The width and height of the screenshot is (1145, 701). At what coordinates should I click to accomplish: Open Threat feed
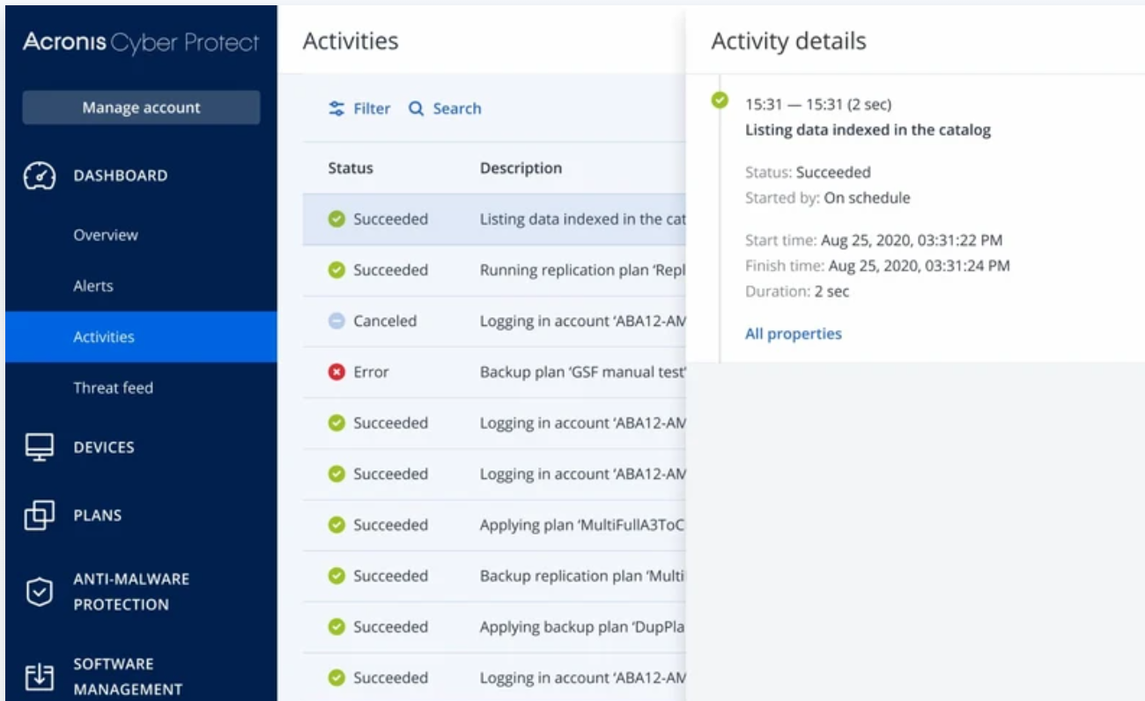point(113,387)
